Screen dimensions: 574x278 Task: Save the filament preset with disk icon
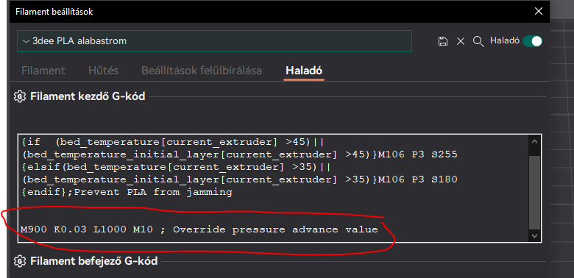443,41
